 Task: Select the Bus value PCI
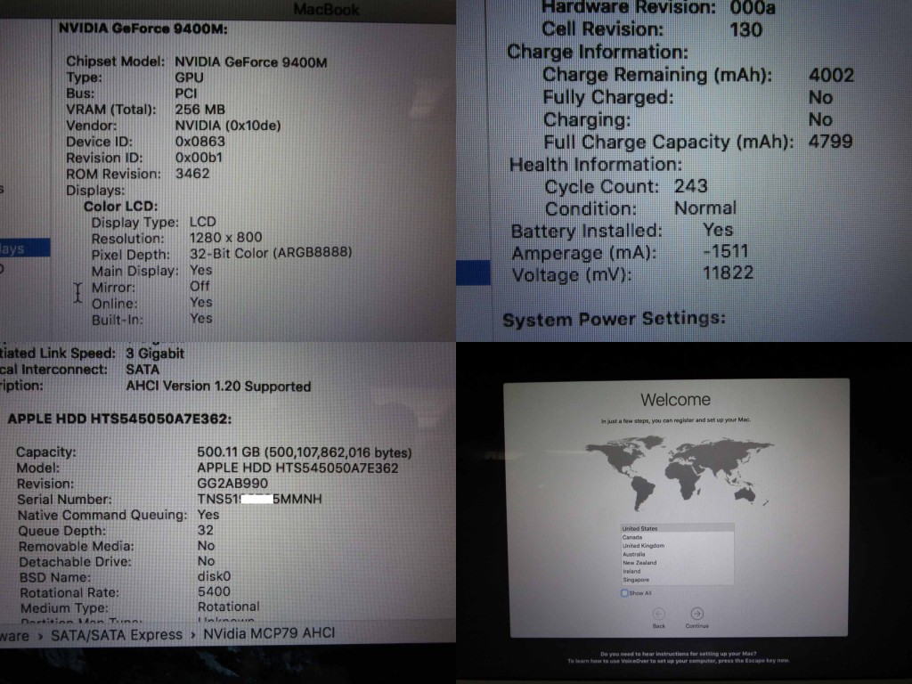[186, 94]
